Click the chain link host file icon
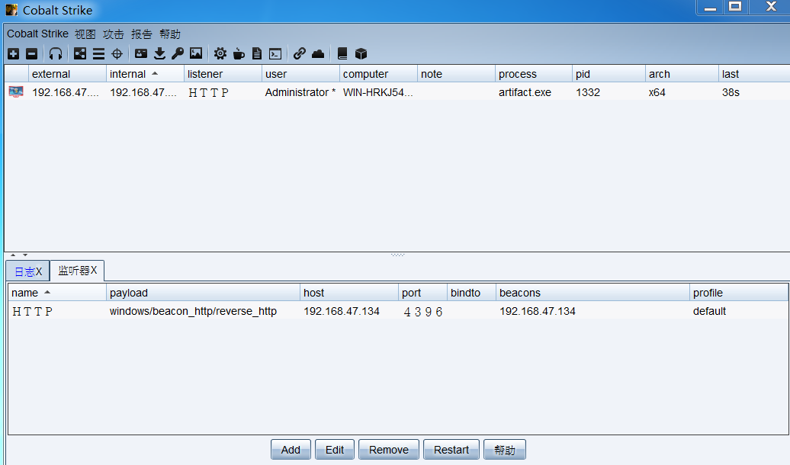The height and width of the screenshot is (465, 790). (x=299, y=53)
